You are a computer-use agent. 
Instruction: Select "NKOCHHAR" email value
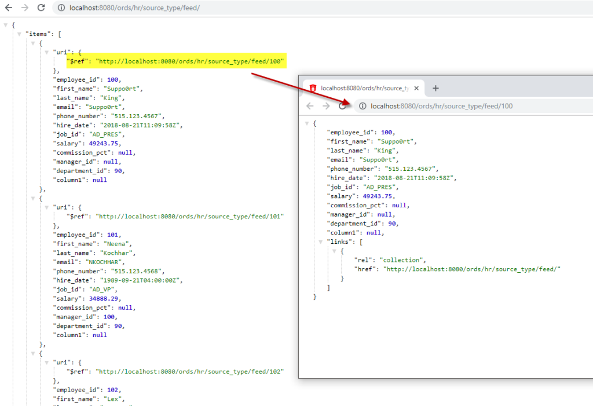[x=105, y=262]
